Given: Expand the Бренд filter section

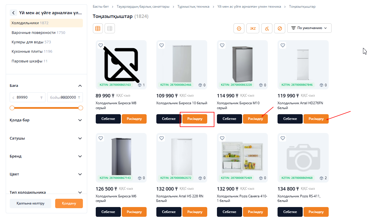Looking at the screenshot, I should (x=80, y=156).
